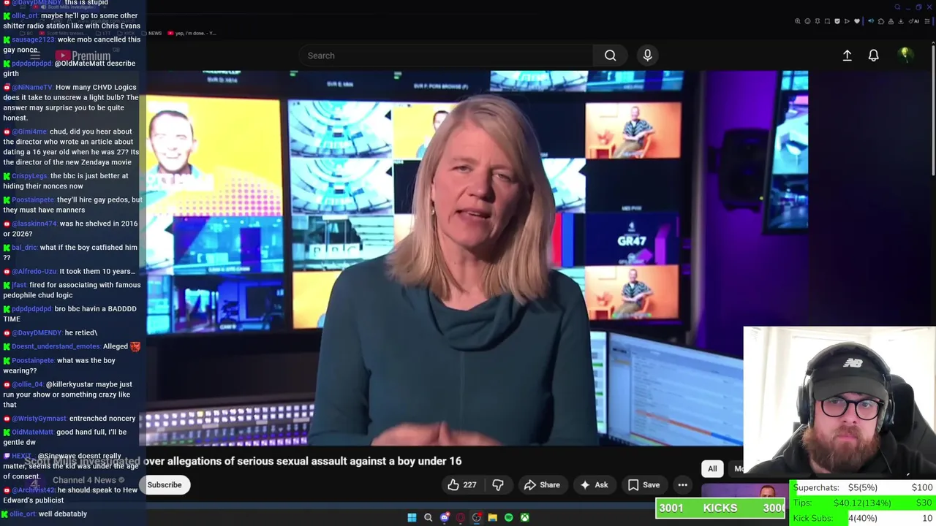Screen dimensions: 936x526
Task: Click chat message "what if the boy catfished him"
Action: coord(72,252)
